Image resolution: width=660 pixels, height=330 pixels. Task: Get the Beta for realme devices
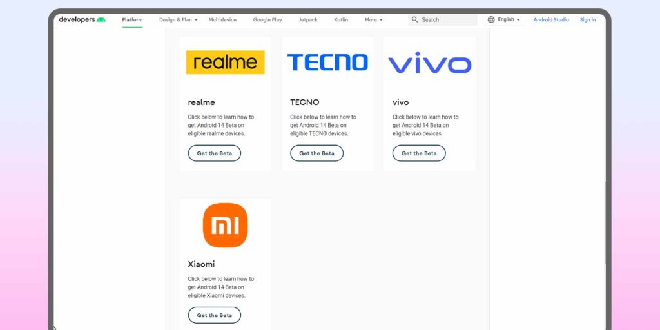point(214,153)
